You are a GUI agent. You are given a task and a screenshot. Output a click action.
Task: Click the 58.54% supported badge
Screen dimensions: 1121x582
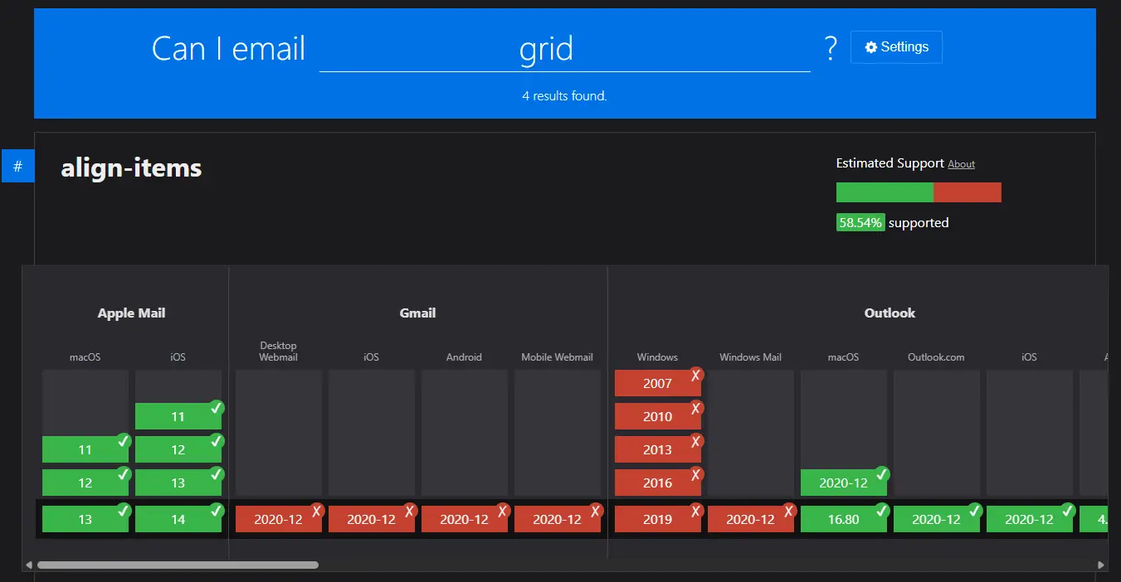[x=860, y=222]
